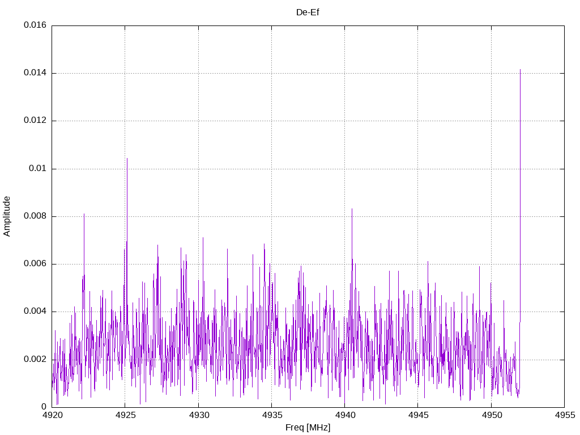The image size is (580, 435).
Task: Click the spectral peak near 4922 MHz
Action: tap(84, 215)
